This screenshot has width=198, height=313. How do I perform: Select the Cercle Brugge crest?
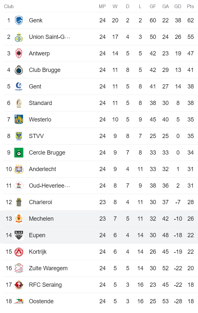pos(19,152)
